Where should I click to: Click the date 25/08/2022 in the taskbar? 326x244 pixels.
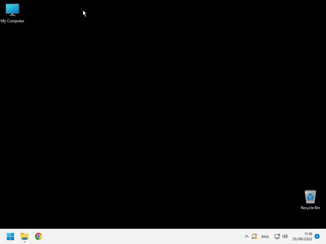click(x=302, y=239)
